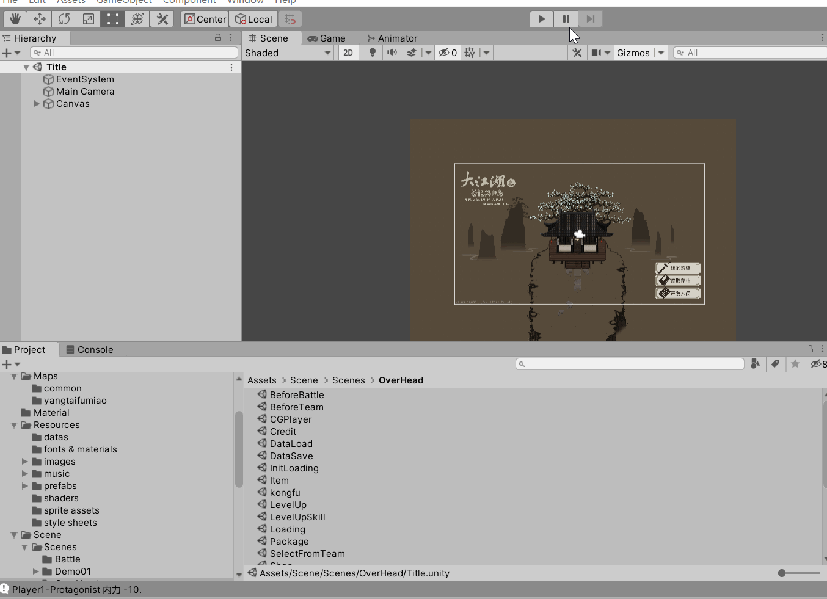Open scene component editor tools

pos(577,53)
